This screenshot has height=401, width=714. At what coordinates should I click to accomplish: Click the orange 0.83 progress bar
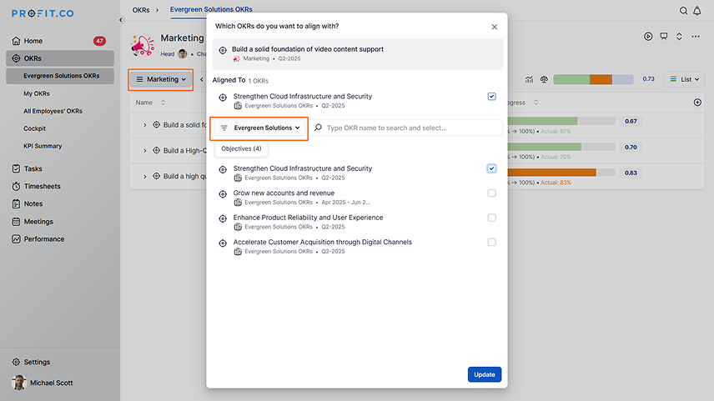click(x=561, y=173)
